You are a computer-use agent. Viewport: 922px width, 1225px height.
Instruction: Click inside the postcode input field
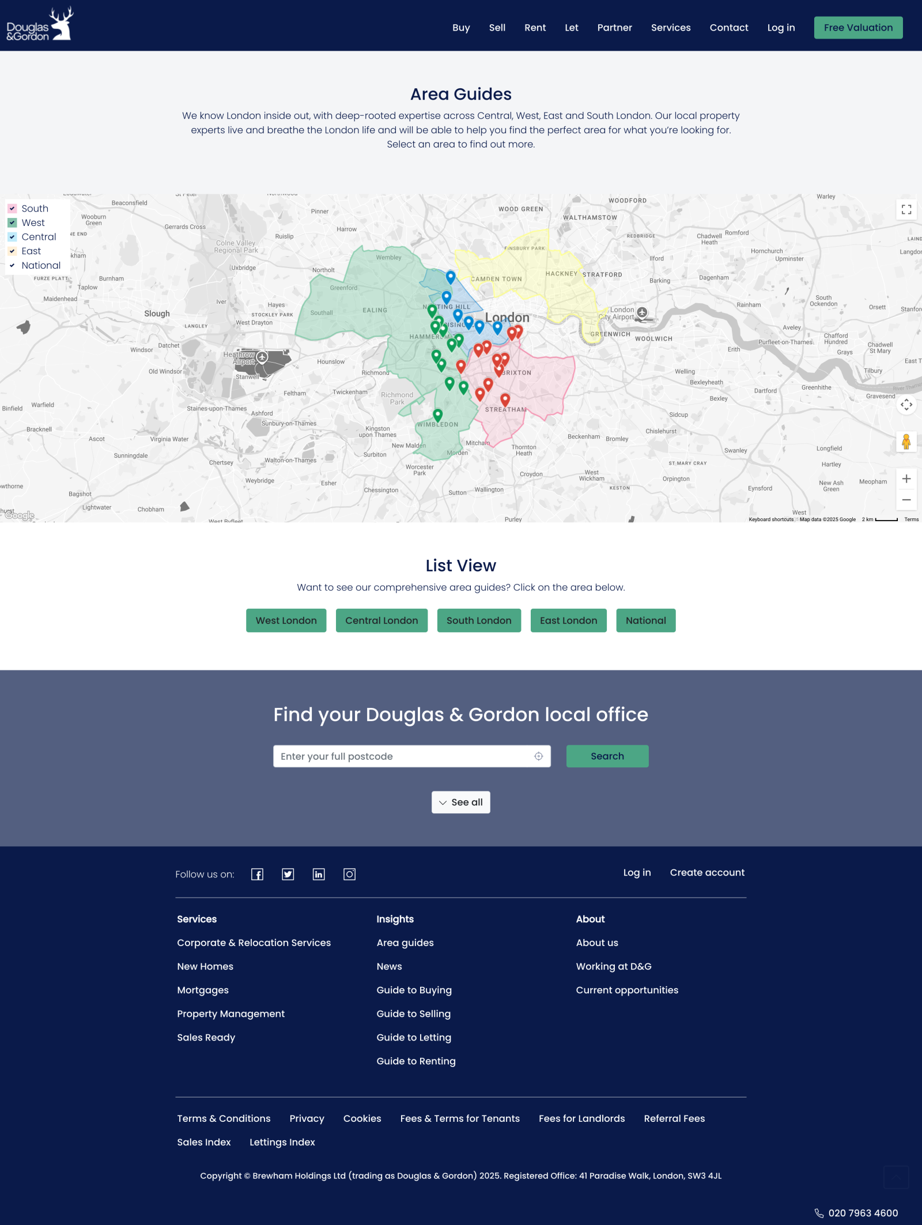coord(403,756)
